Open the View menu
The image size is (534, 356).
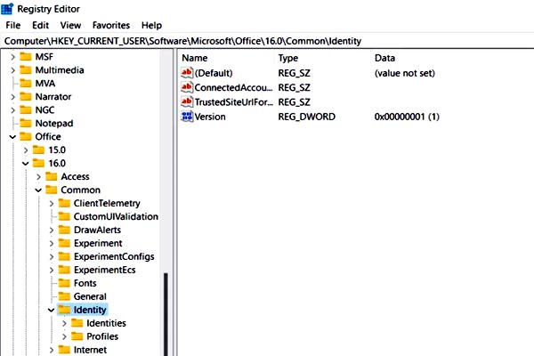pyautogui.click(x=70, y=25)
